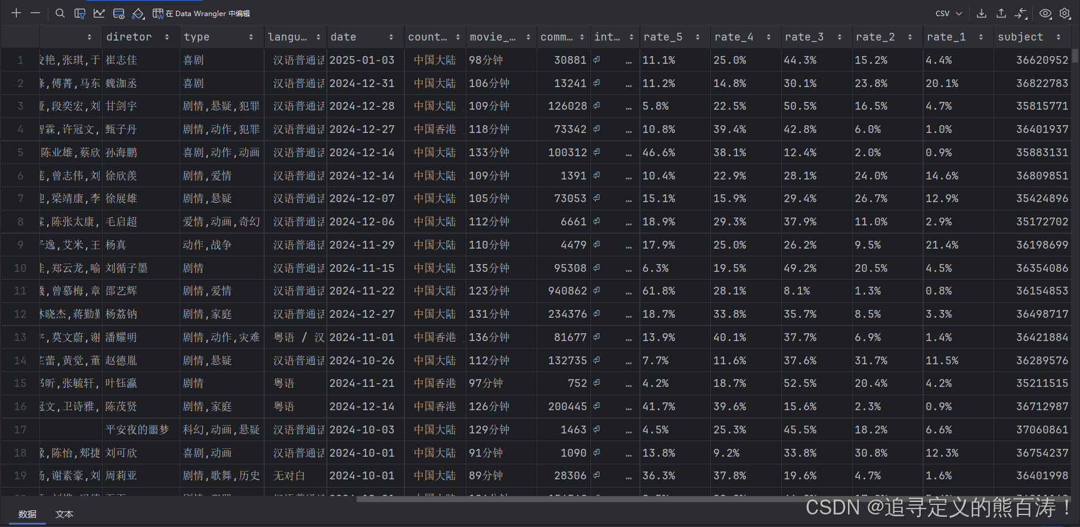Select director cell 周莉亚

pyautogui.click(x=141, y=476)
